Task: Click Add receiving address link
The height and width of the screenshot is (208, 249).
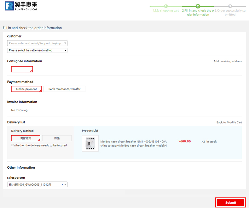Action: coord(228,61)
